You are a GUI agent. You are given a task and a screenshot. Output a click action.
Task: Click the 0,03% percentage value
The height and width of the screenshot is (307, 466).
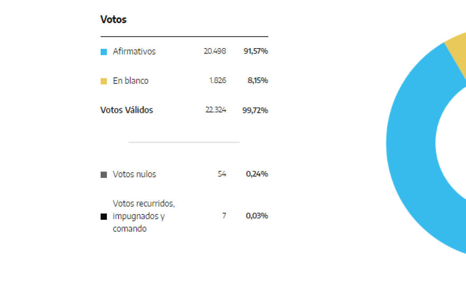coord(257,215)
